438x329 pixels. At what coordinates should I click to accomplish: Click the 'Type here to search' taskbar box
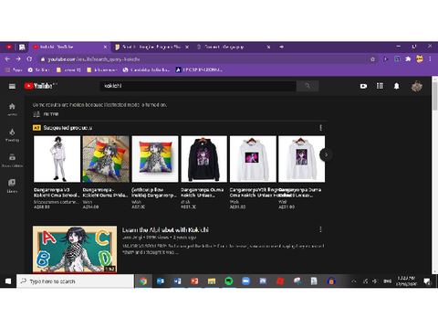coord(75,281)
